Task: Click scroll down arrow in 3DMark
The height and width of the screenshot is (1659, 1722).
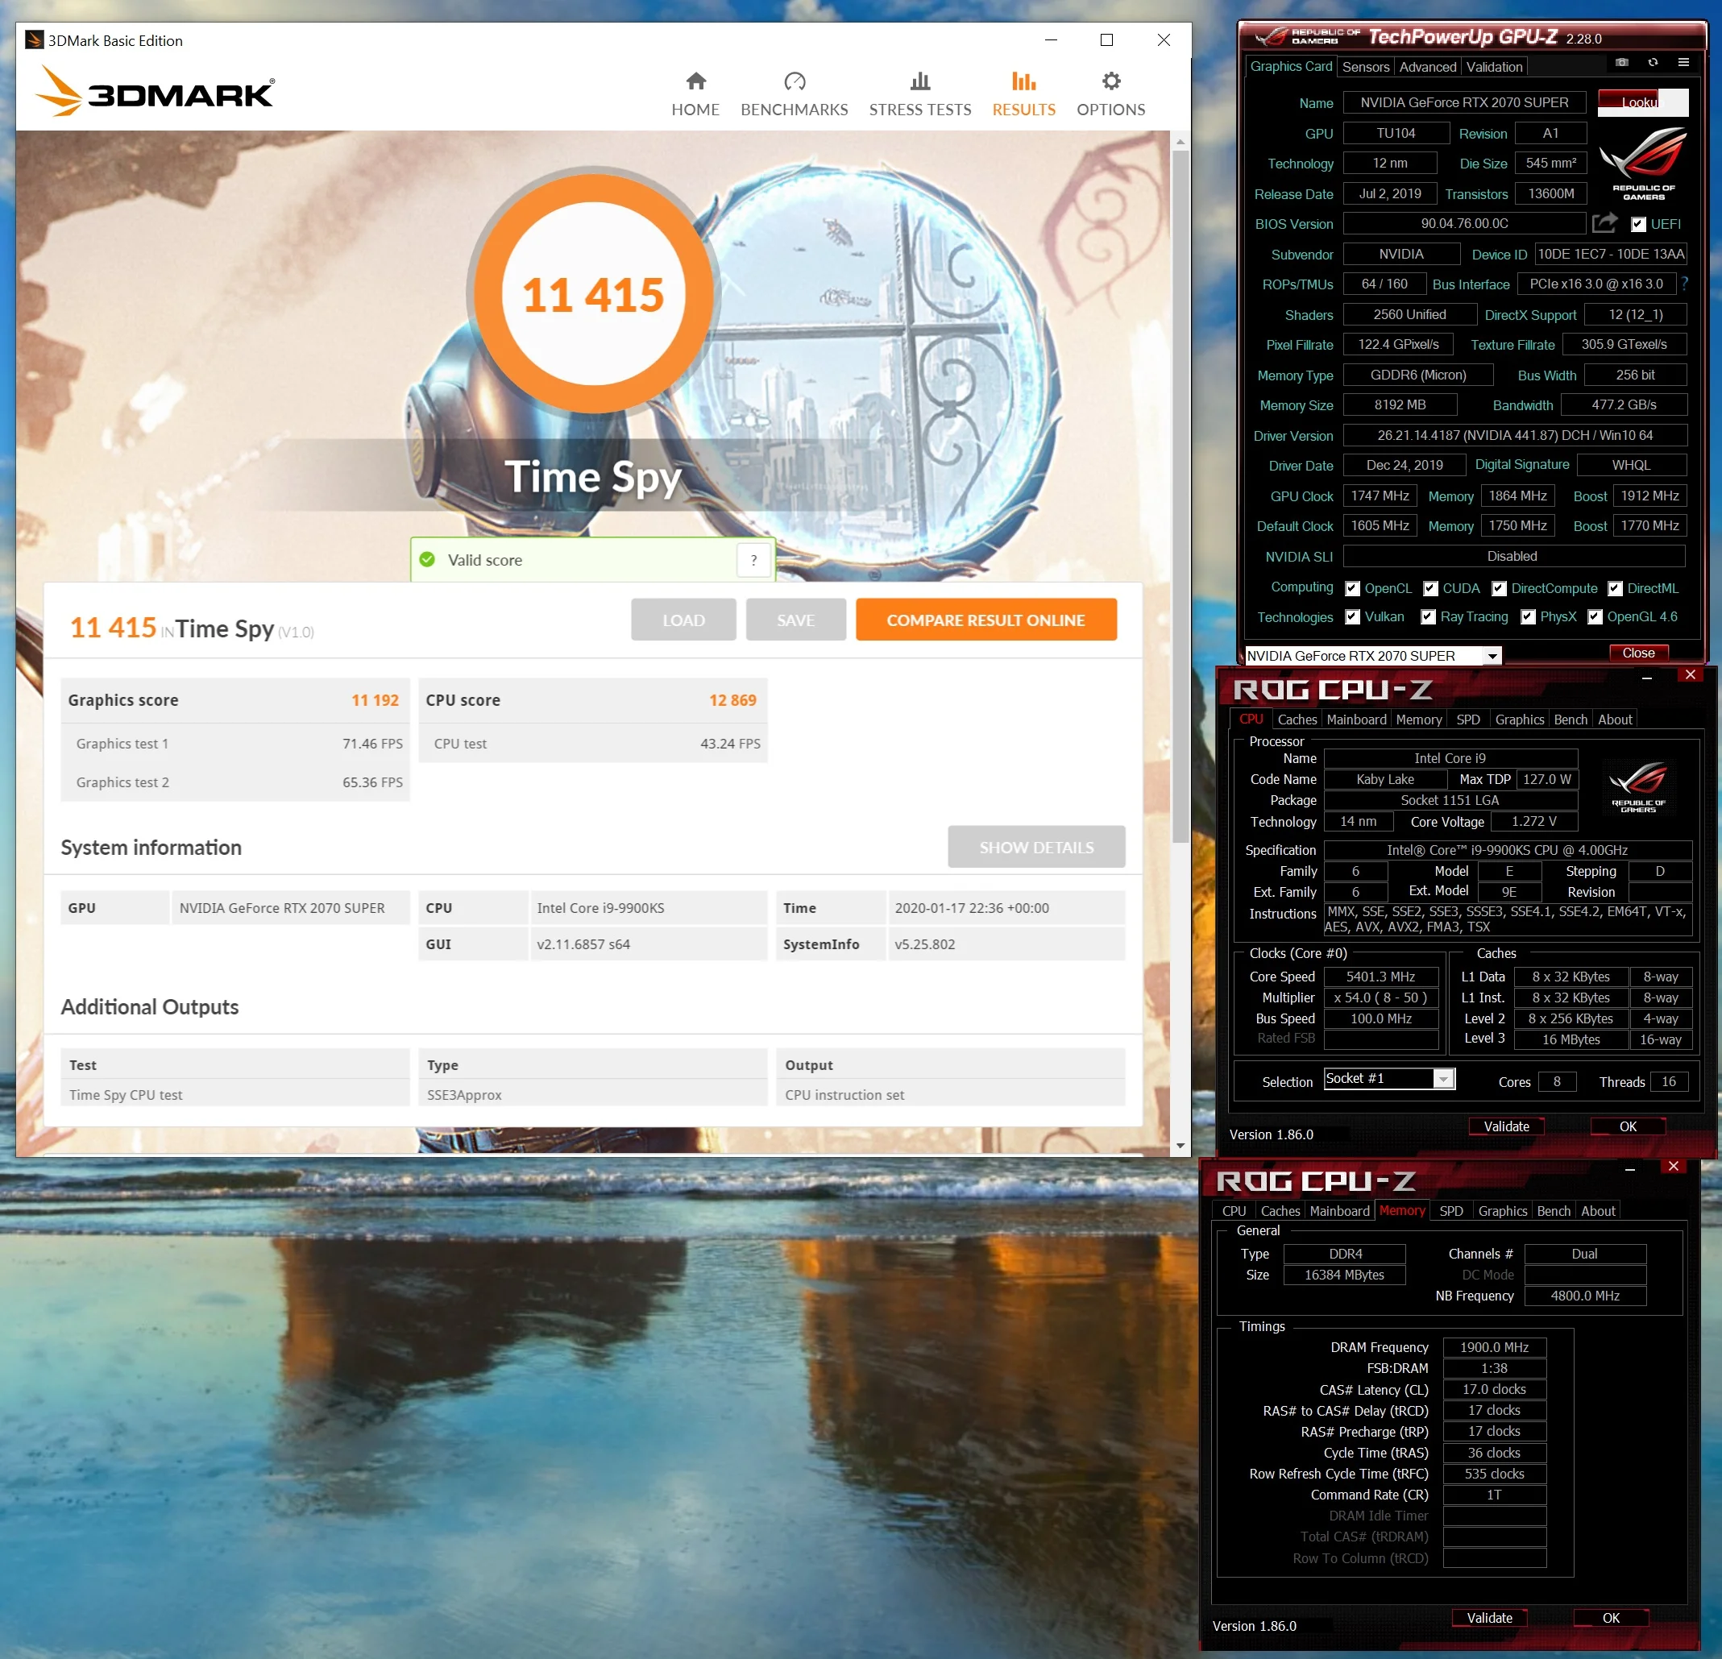Action: coord(1180,1145)
